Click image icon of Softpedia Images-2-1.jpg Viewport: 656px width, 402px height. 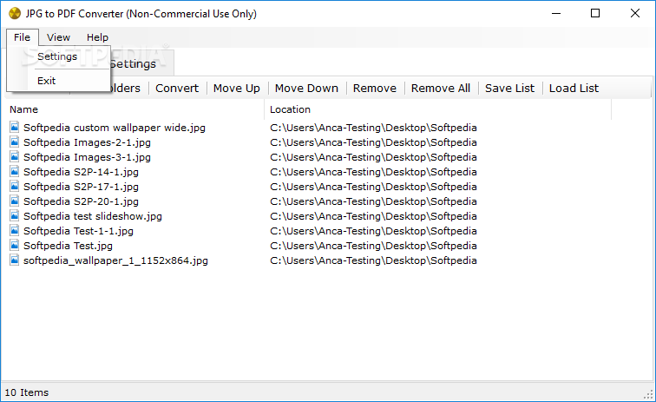[x=15, y=142]
